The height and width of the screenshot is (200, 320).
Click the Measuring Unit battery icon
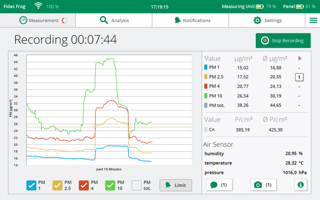260,6
